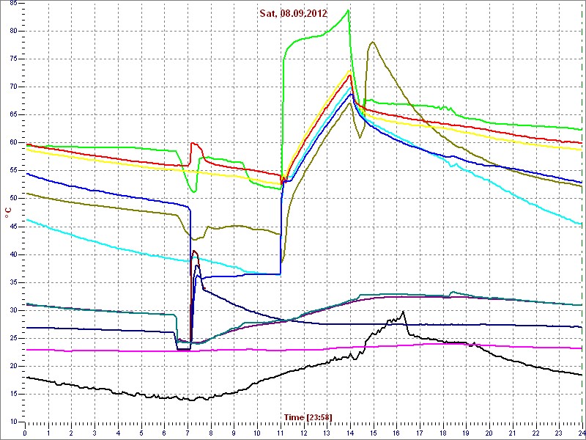Image resolution: width=586 pixels, height=440 pixels.
Task: Click hour "16" on the time axis
Action: click(x=396, y=433)
